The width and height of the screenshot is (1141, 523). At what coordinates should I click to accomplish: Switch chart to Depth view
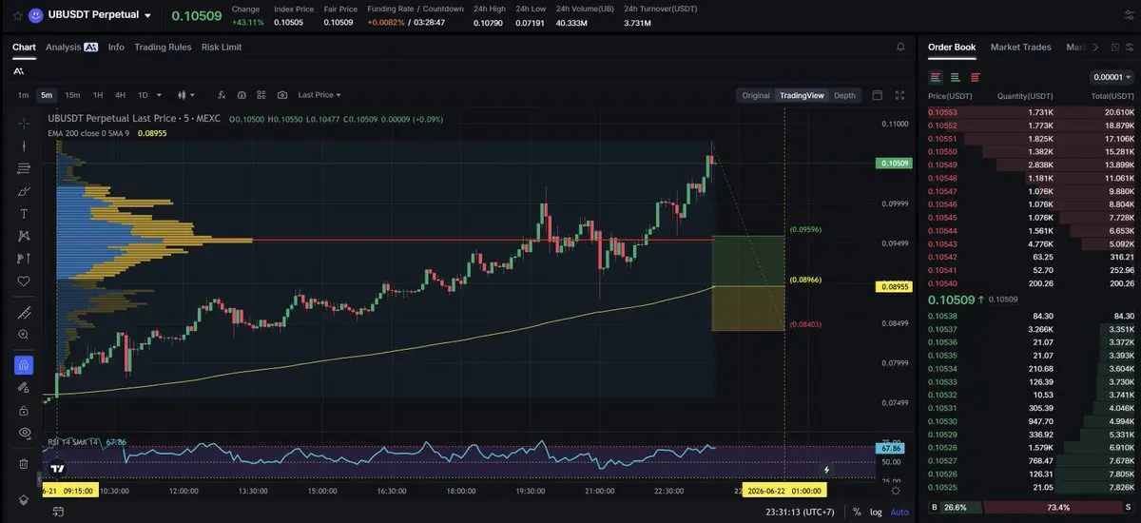(x=844, y=95)
